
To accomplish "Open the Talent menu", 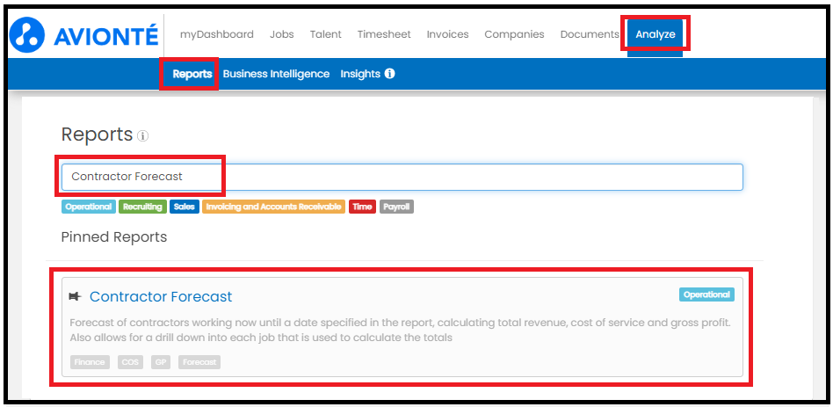I will pos(326,34).
